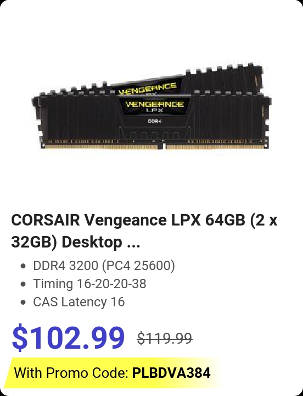Select the promo code PLBDVA384
Viewport: 303px width, 396px height.
point(171,373)
